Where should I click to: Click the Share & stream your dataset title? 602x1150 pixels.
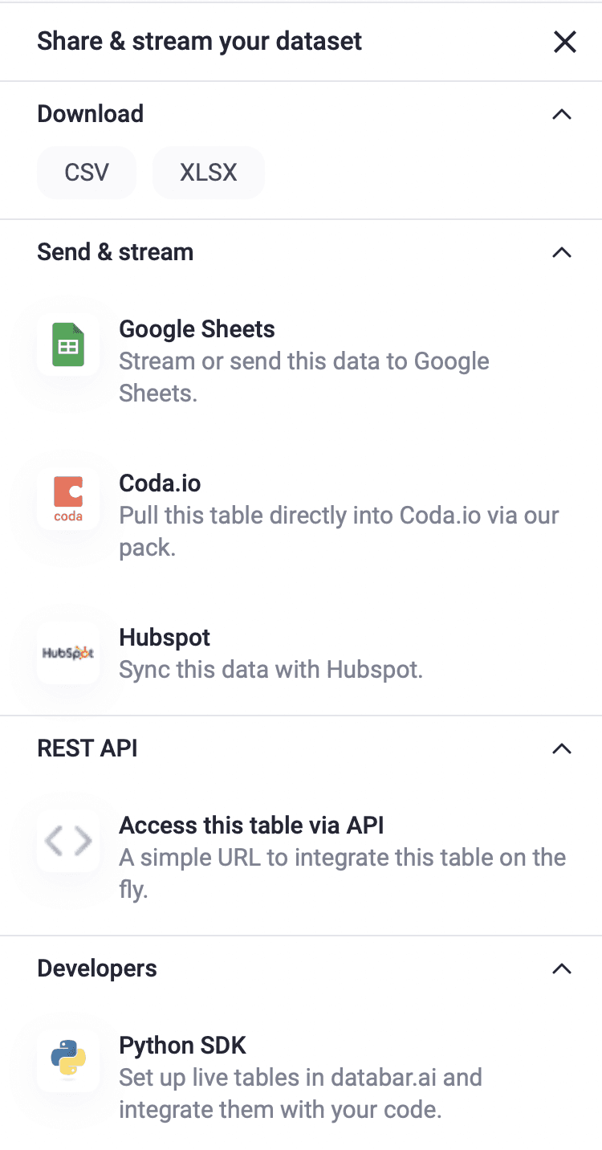[199, 41]
